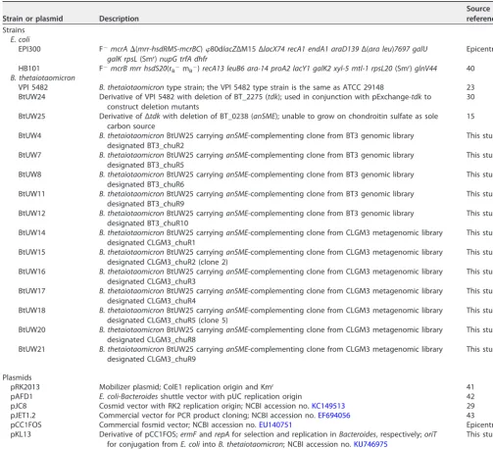This screenshot has width=493, height=449.
Task: Select the BtUW8 strain name
Action: [x=29, y=175]
